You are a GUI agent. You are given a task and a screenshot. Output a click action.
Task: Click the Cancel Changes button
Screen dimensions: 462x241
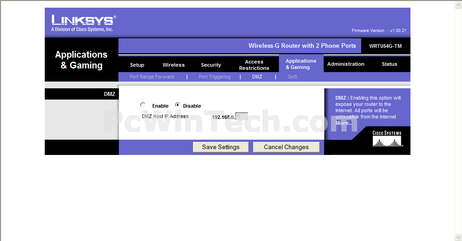coord(286,147)
